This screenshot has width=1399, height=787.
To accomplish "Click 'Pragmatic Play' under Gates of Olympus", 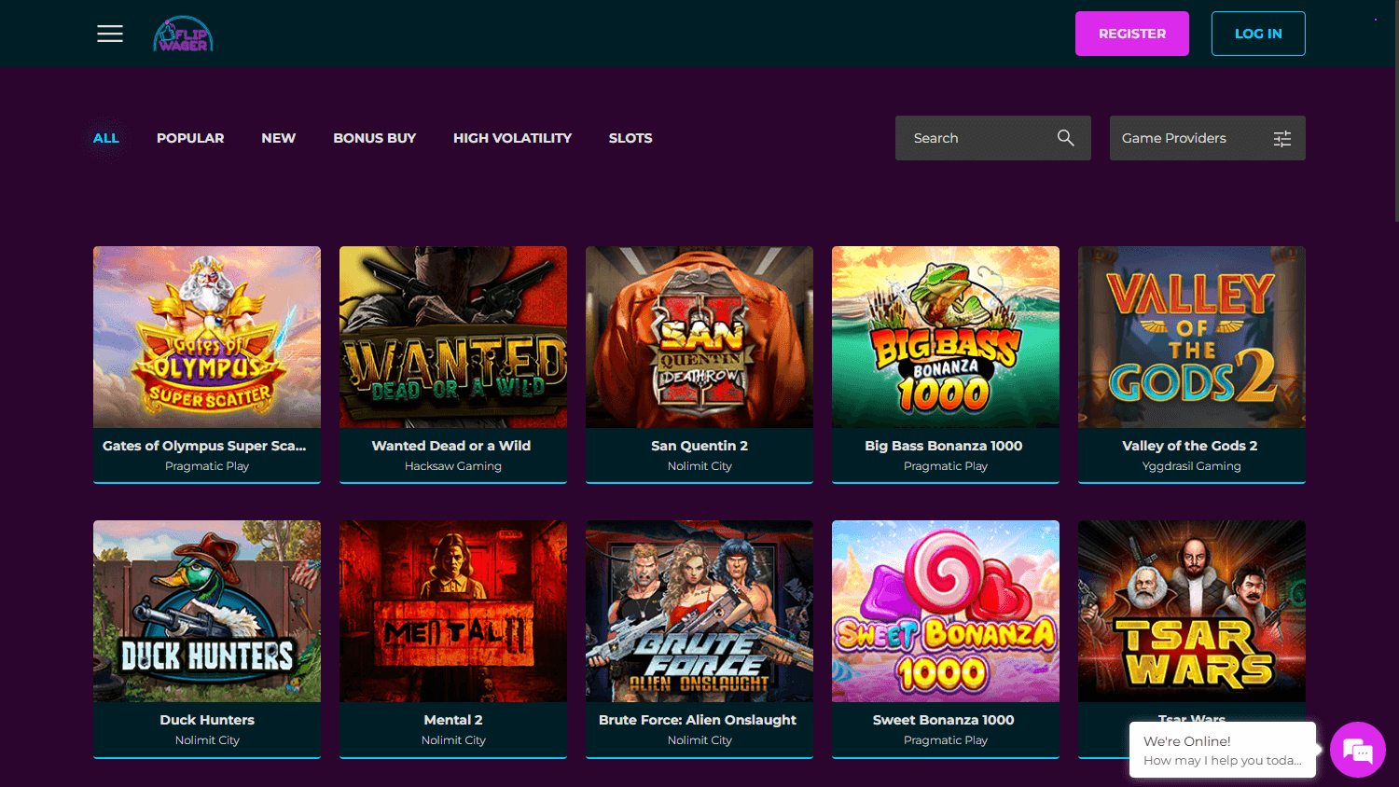I will pos(207,466).
